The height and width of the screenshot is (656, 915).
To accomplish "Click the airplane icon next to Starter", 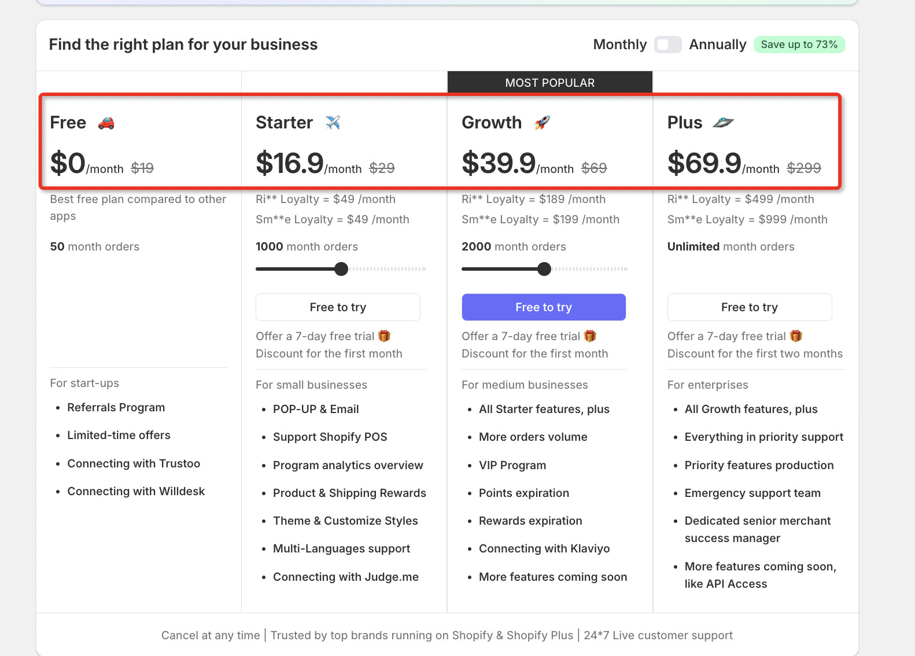I will (x=333, y=122).
